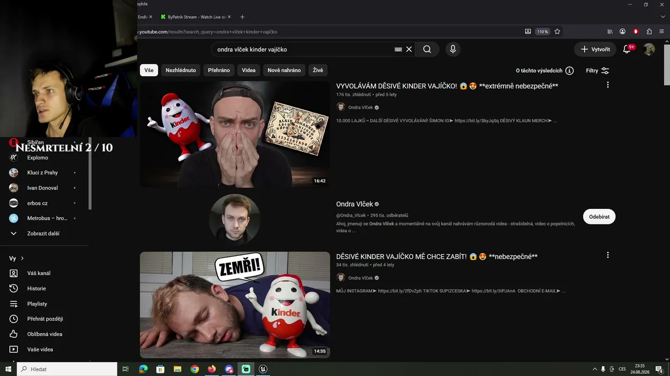Select the Nezhlédnuto filter chip

pyautogui.click(x=181, y=70)
